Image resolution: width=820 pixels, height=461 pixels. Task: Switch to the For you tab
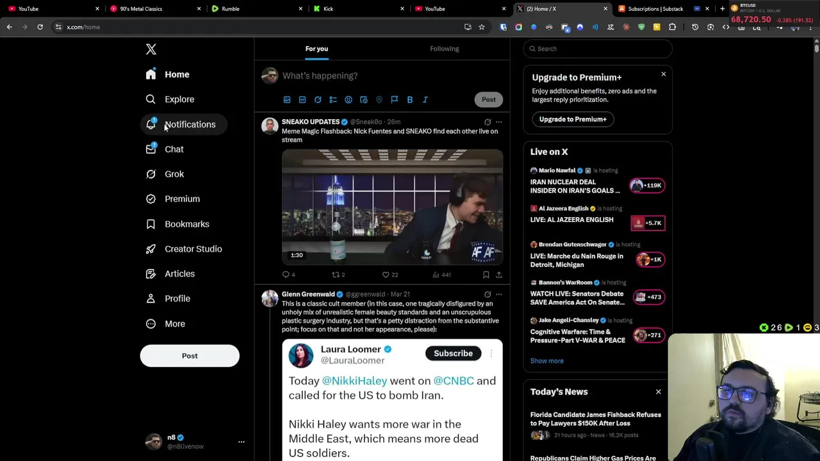[316, 49]
